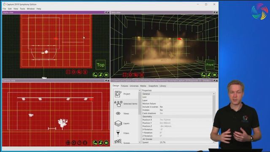
Task: Open the green menu-lines icon in Gamma view
Action: coord(106,143)
